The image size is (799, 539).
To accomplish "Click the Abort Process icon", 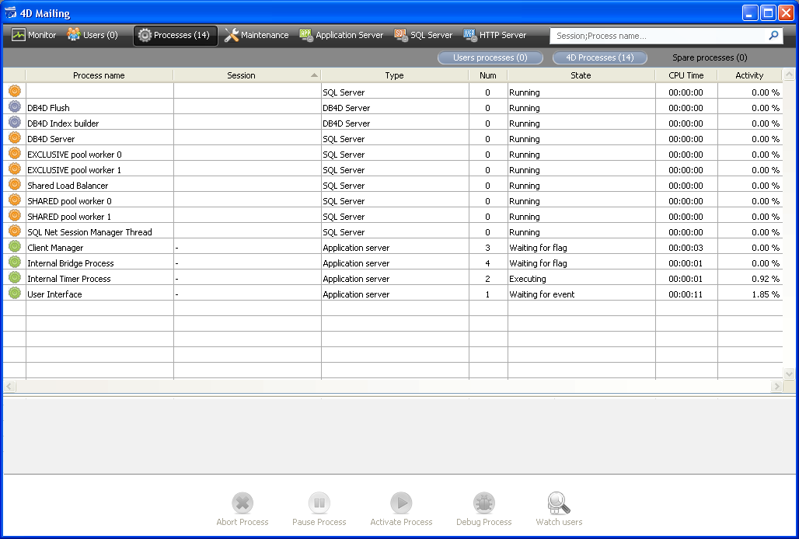I will click(242, 503).
